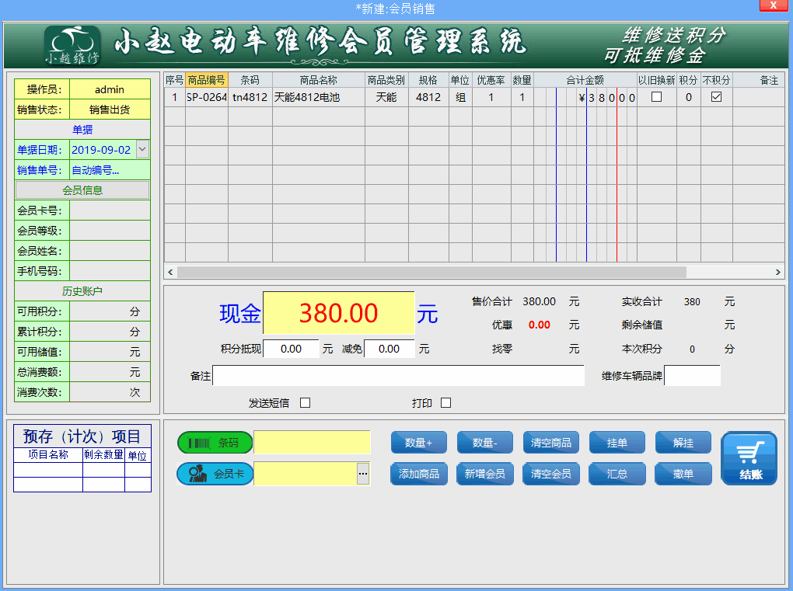Tick the 以旧换新 checkbox for row 1
793x591 pixels.
pyautogui.click(x=656, y=96)
